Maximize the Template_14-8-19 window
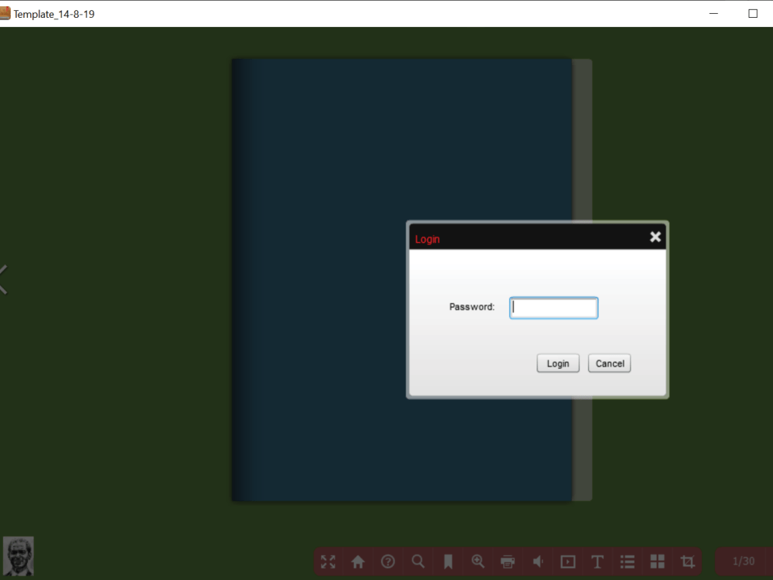This screenshot has width=773, height=580. (753, 14)
